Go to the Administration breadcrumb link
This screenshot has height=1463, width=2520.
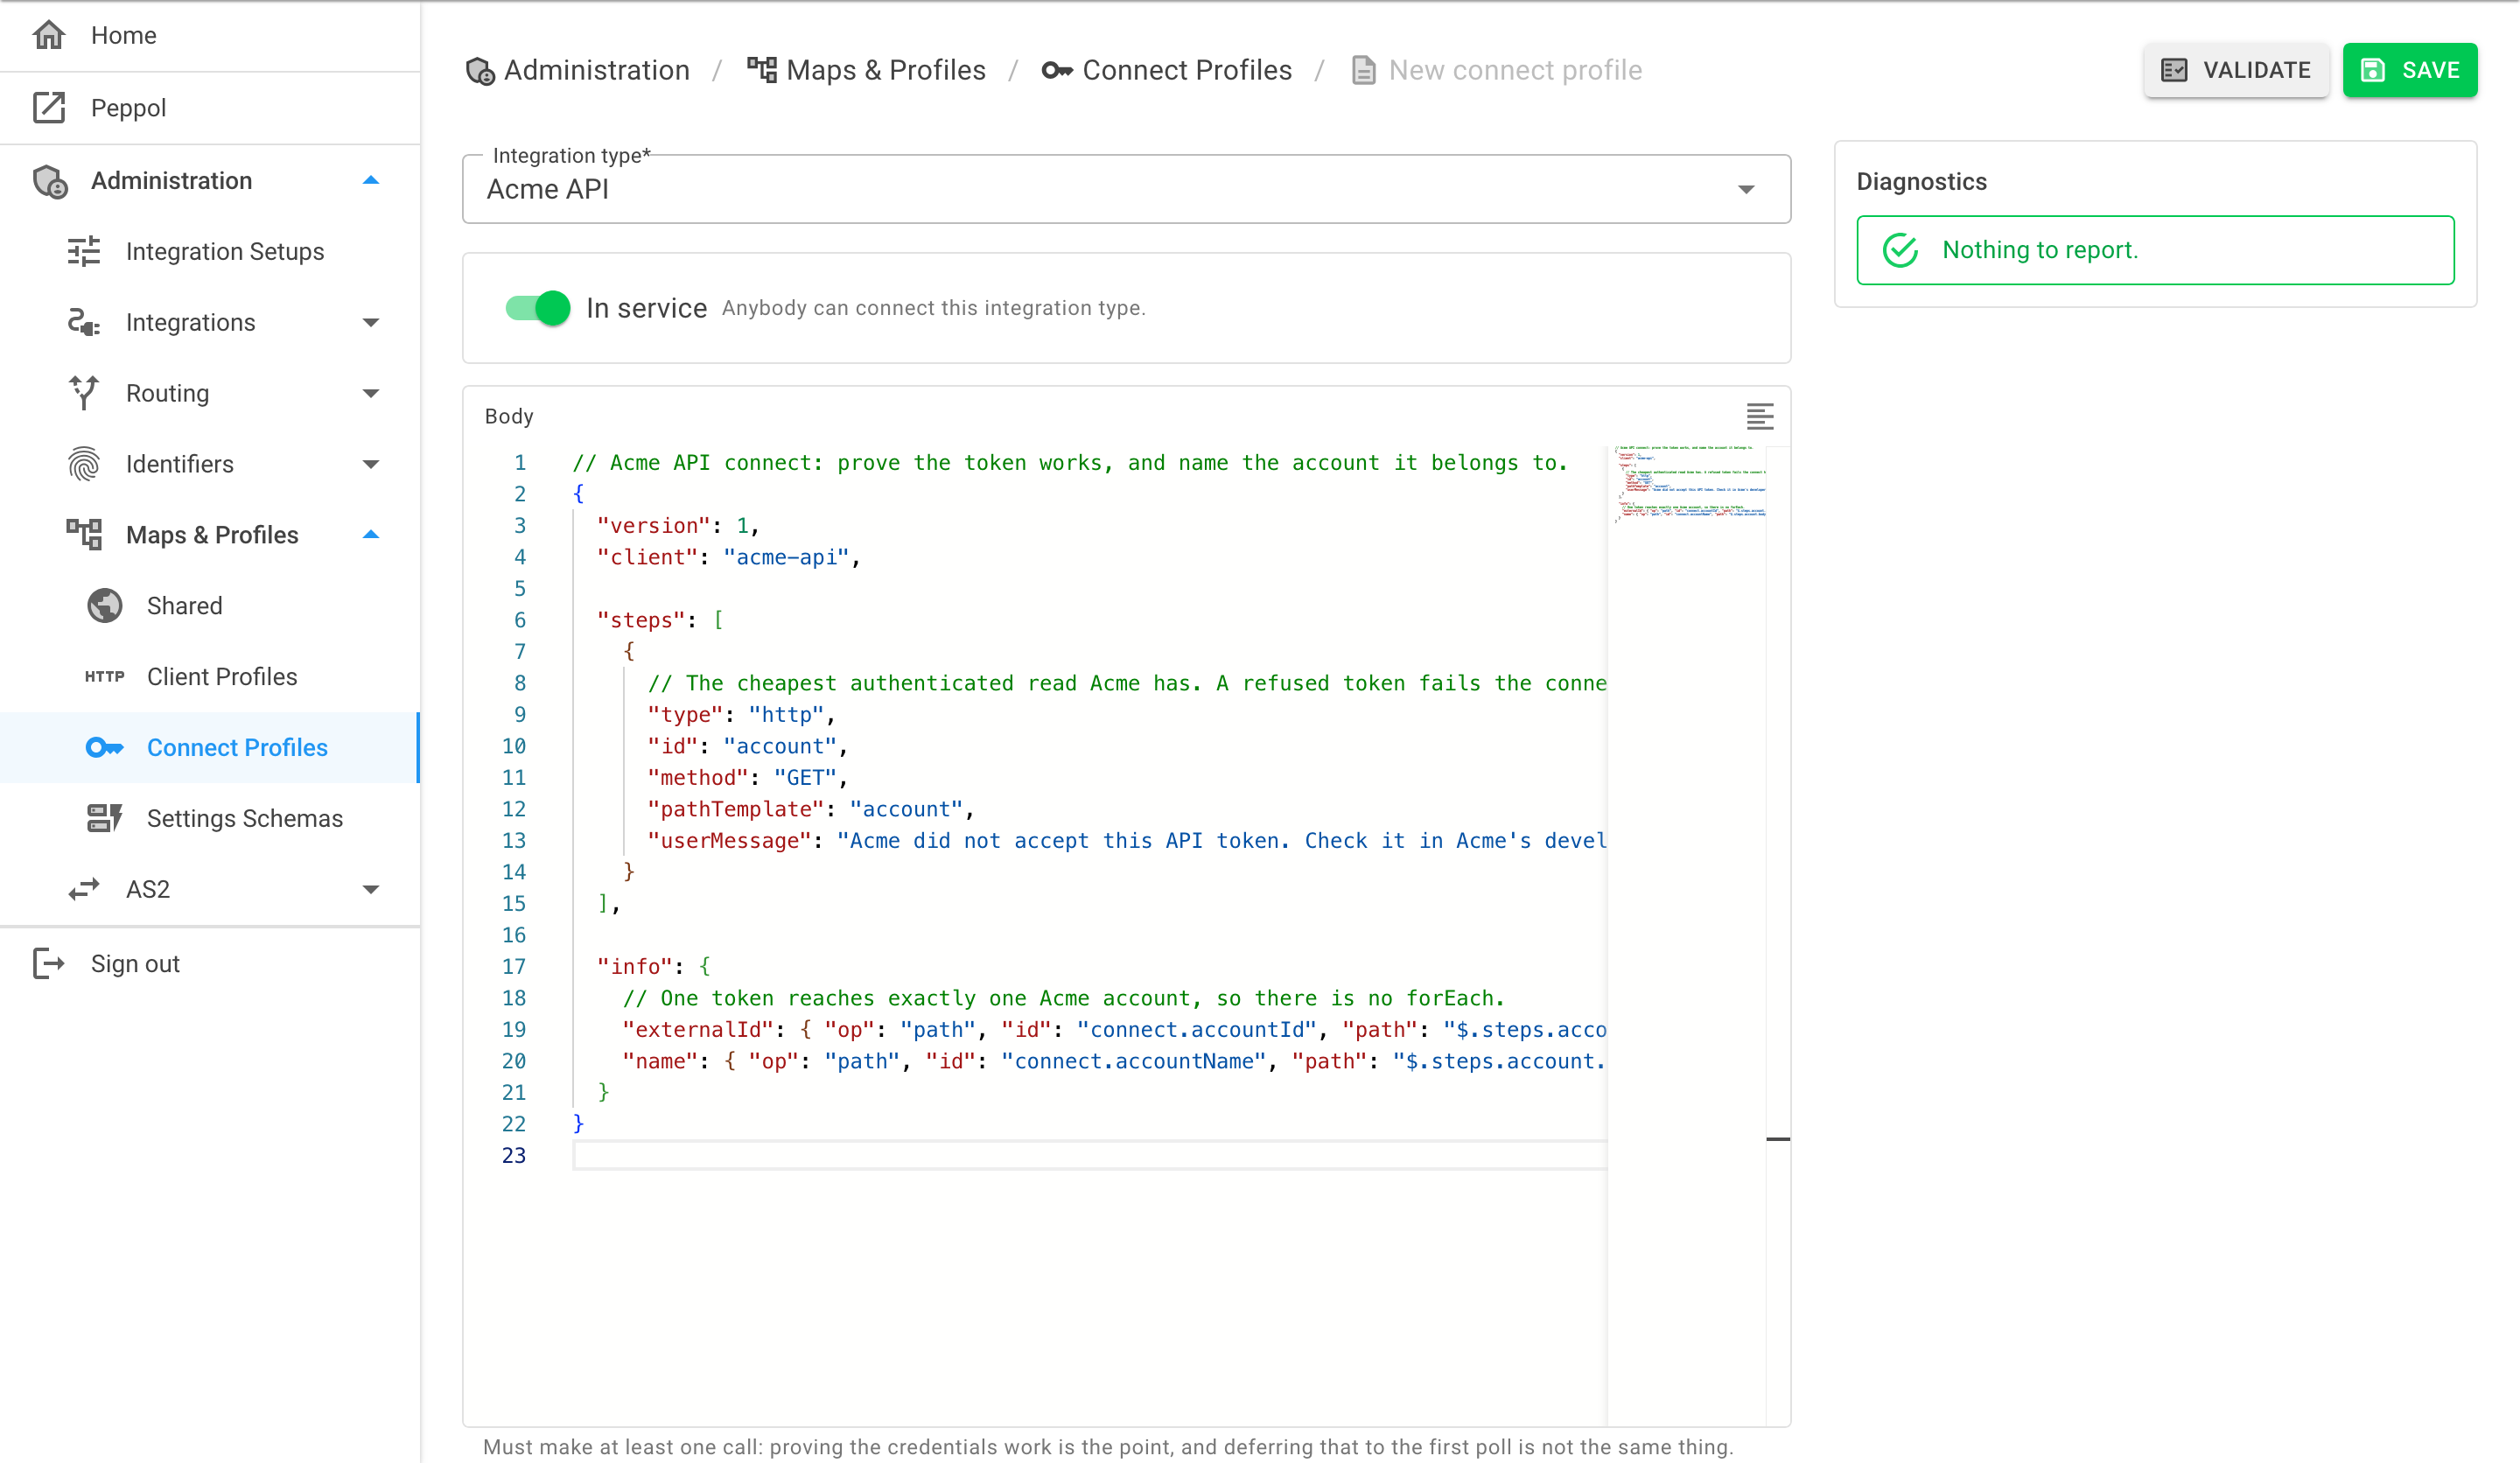pos(577,70)
